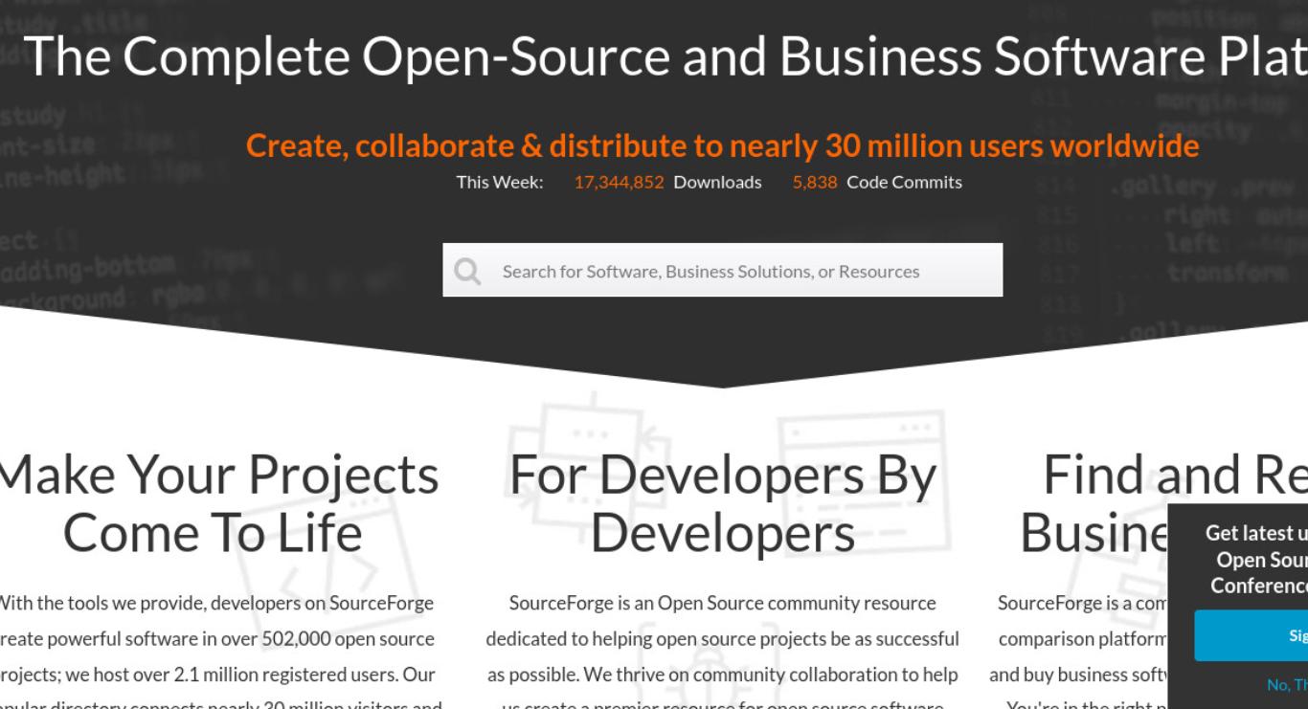This screenshot has width=1308, height=709.
Task: Click the Downloads label
Action: tap(717, 182)
